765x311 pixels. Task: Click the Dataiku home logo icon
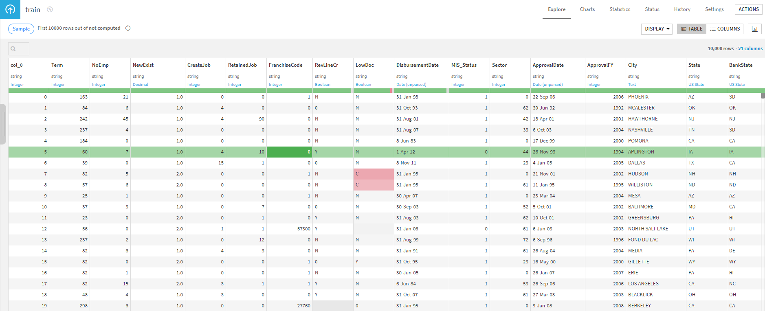10,9
